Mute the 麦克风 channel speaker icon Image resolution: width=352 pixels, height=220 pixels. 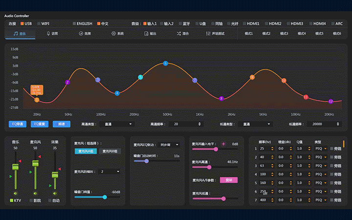(35, 193)
